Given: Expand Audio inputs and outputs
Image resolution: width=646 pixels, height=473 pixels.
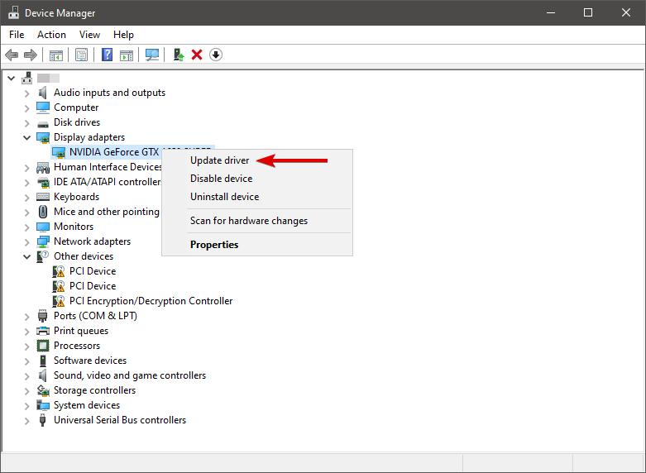Looking at the screenshot, I should (x=27, y=93).
